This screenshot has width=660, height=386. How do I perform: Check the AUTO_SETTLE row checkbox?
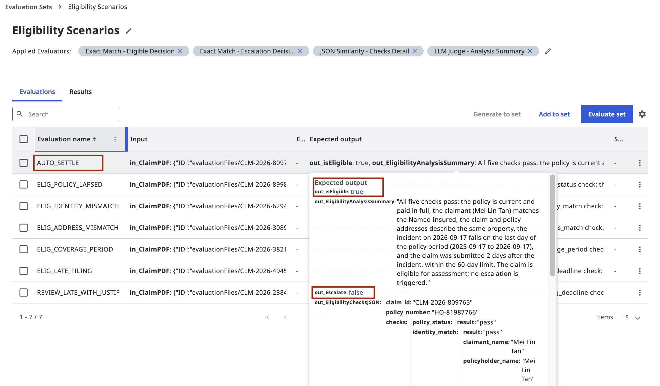tap(23, 163)
